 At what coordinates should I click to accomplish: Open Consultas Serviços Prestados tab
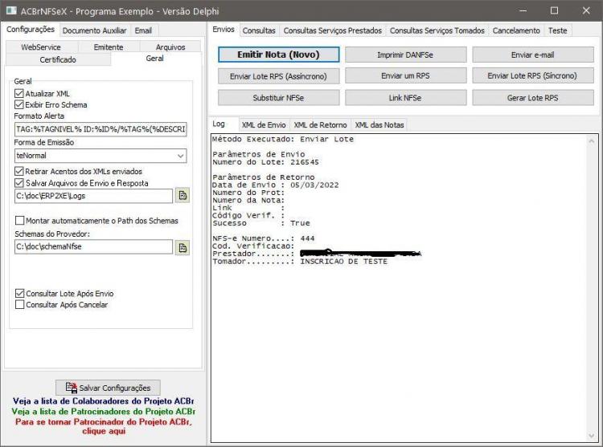[x=333, y=30]
